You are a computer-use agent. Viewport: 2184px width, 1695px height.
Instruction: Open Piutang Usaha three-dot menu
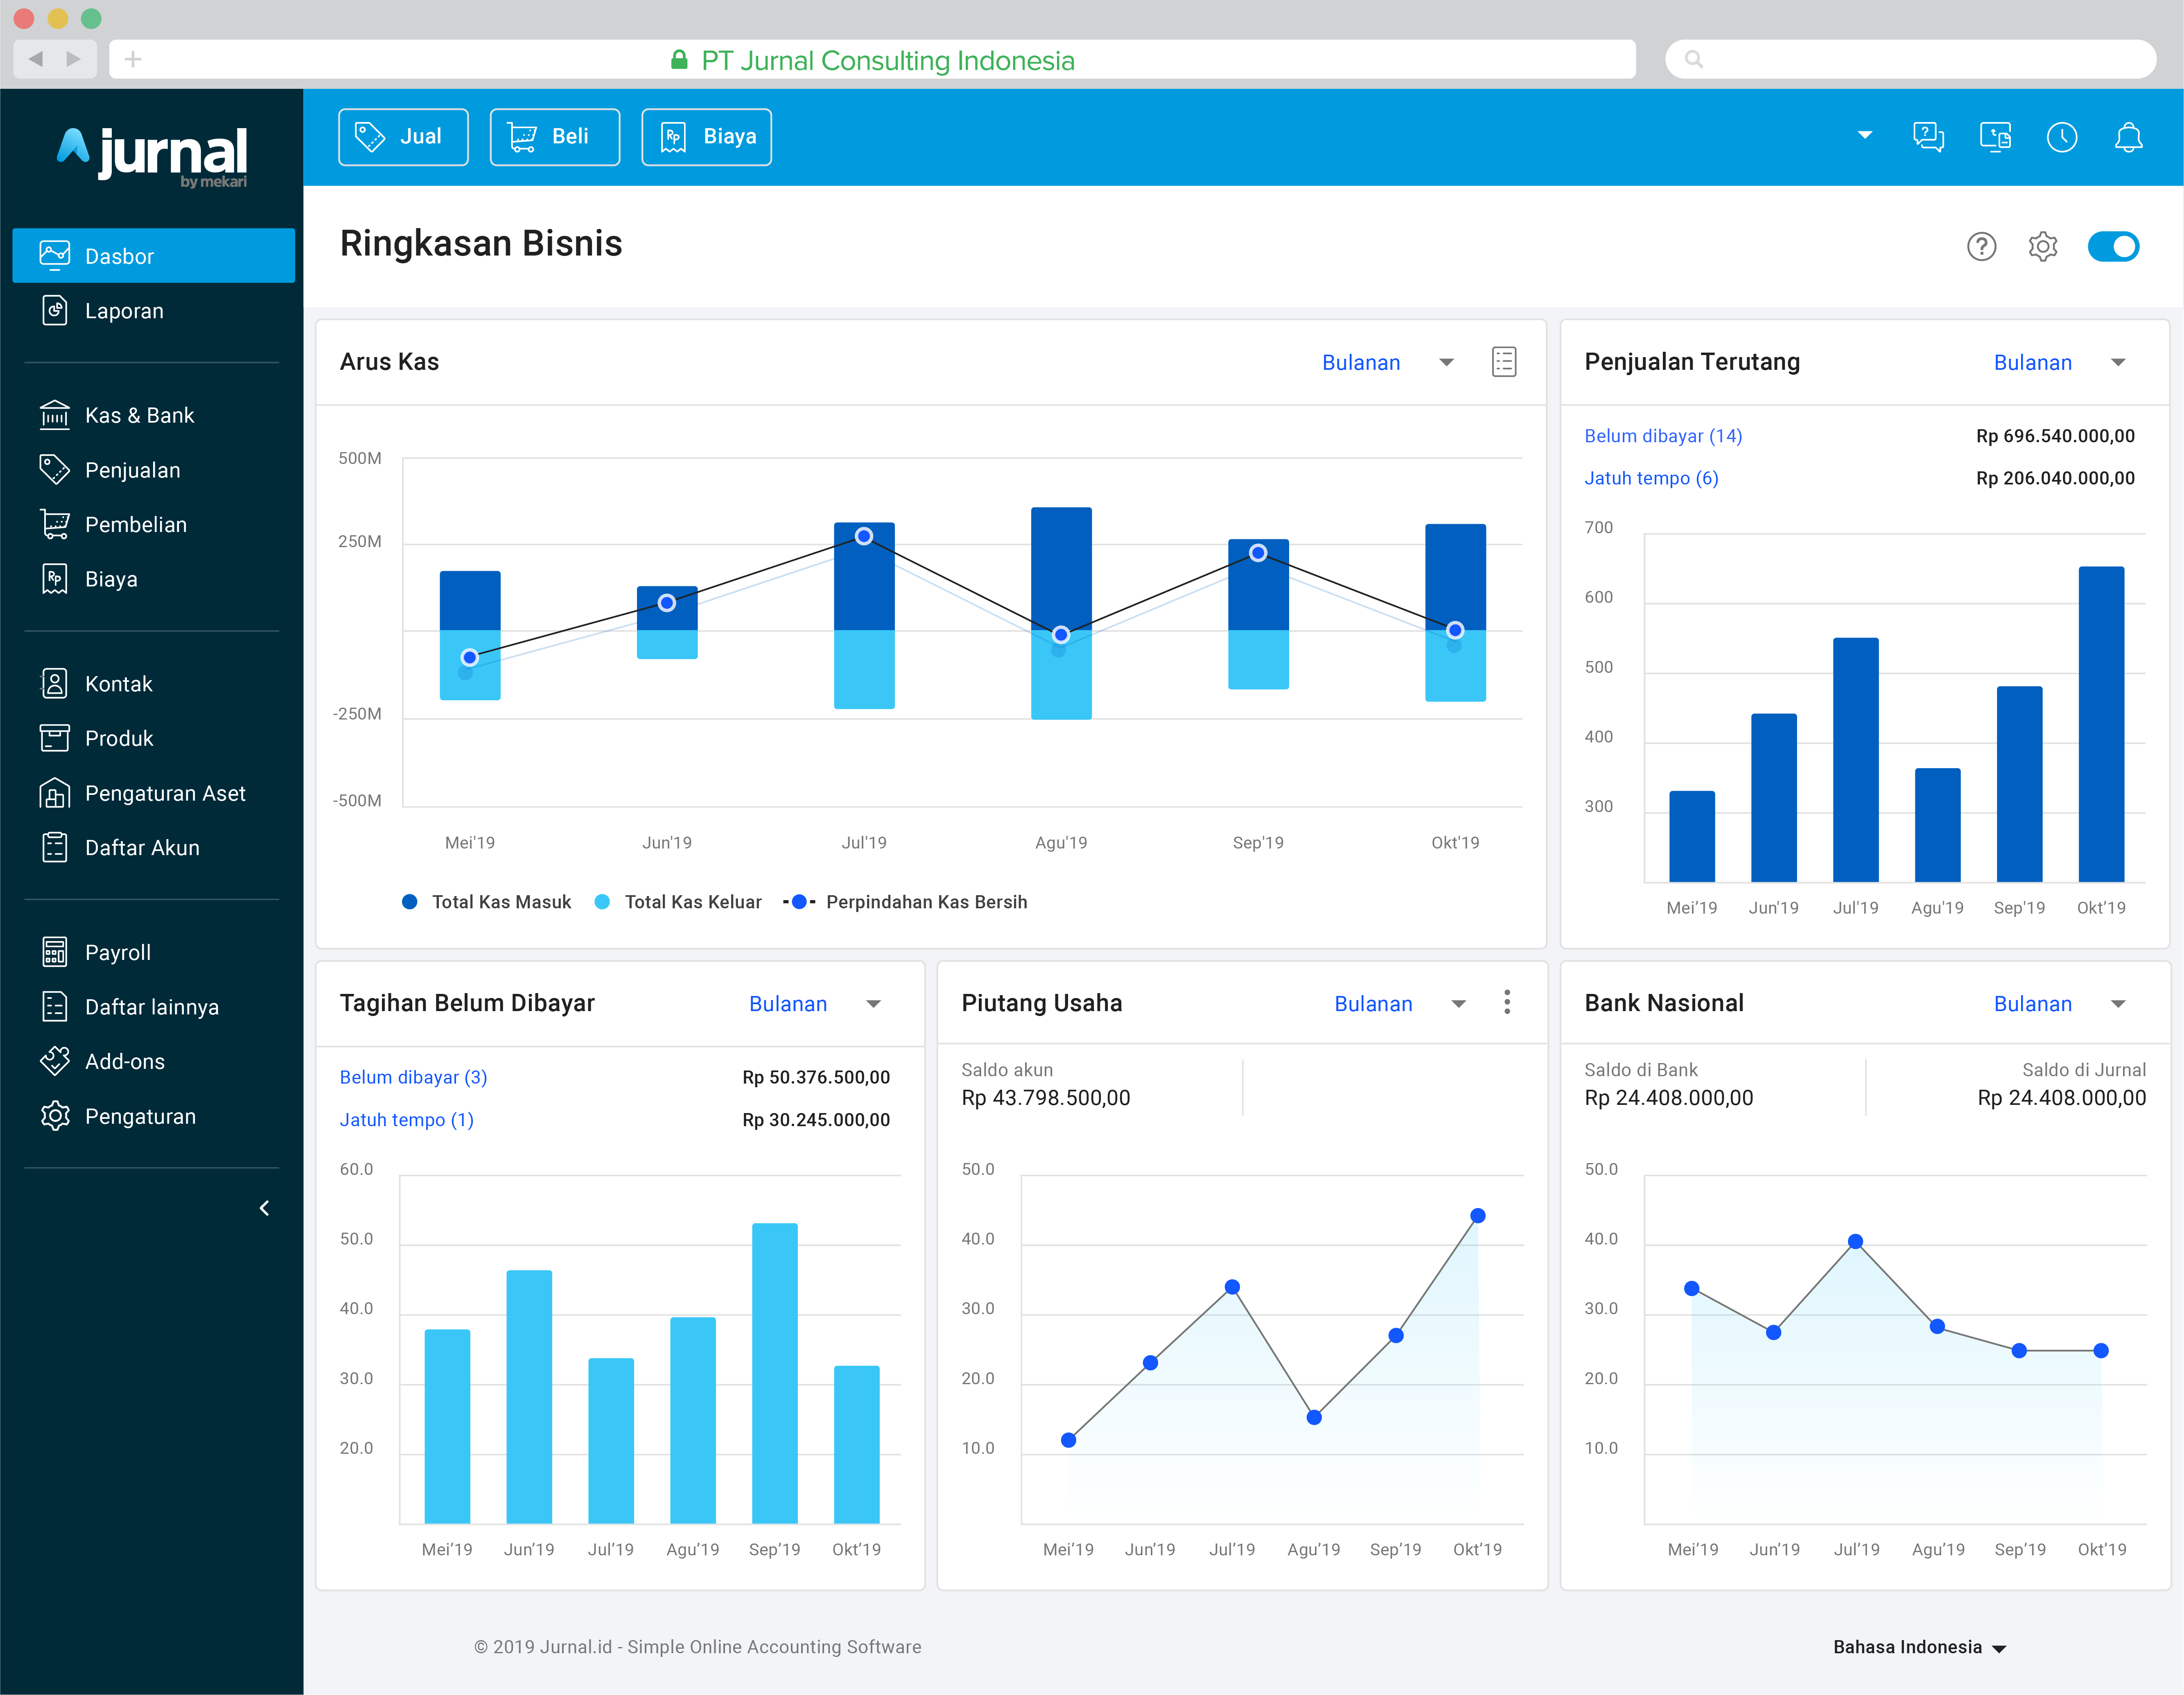pos(1506,1003)
